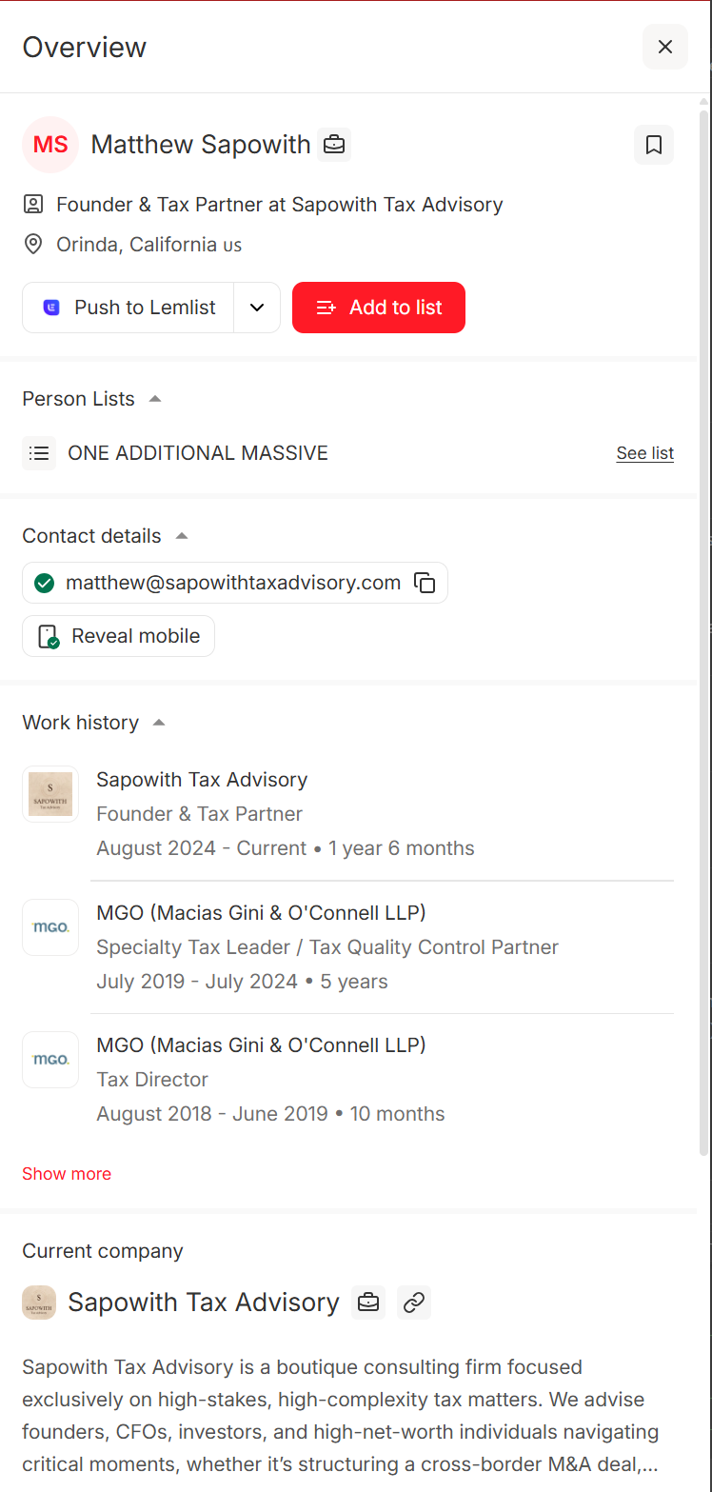Collapse the Work history section
The image size is (712, 1492).
pyautogui.click(x=159, y=723)
